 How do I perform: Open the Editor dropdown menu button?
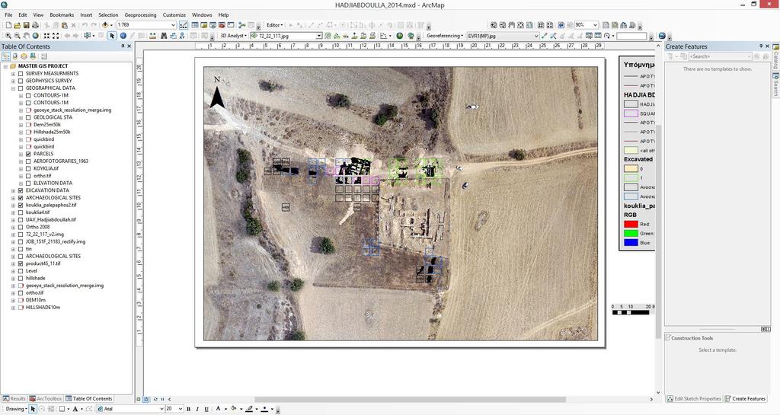click(x=274, y=25)
